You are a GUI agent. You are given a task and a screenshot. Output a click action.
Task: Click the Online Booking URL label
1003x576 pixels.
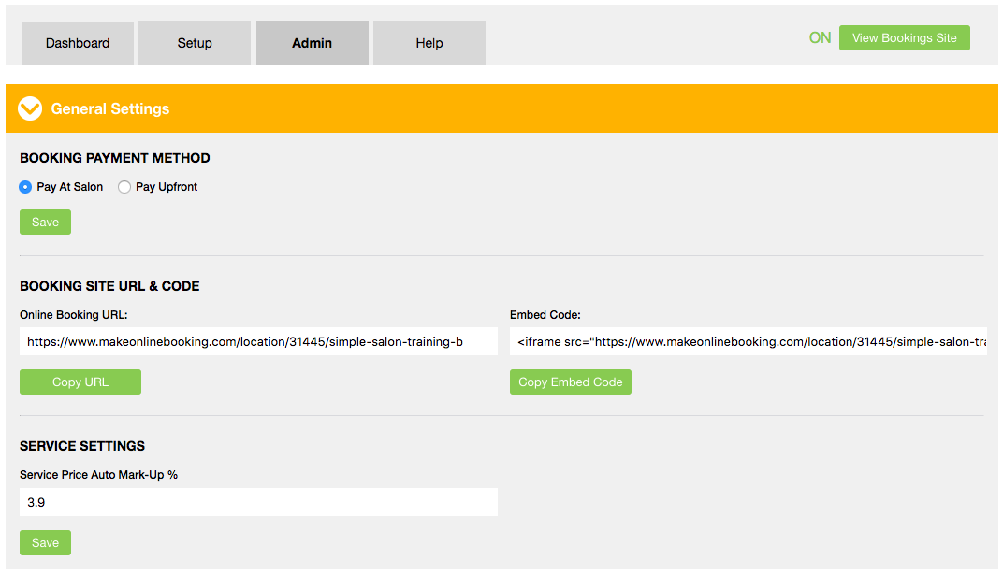coord(74,314)
